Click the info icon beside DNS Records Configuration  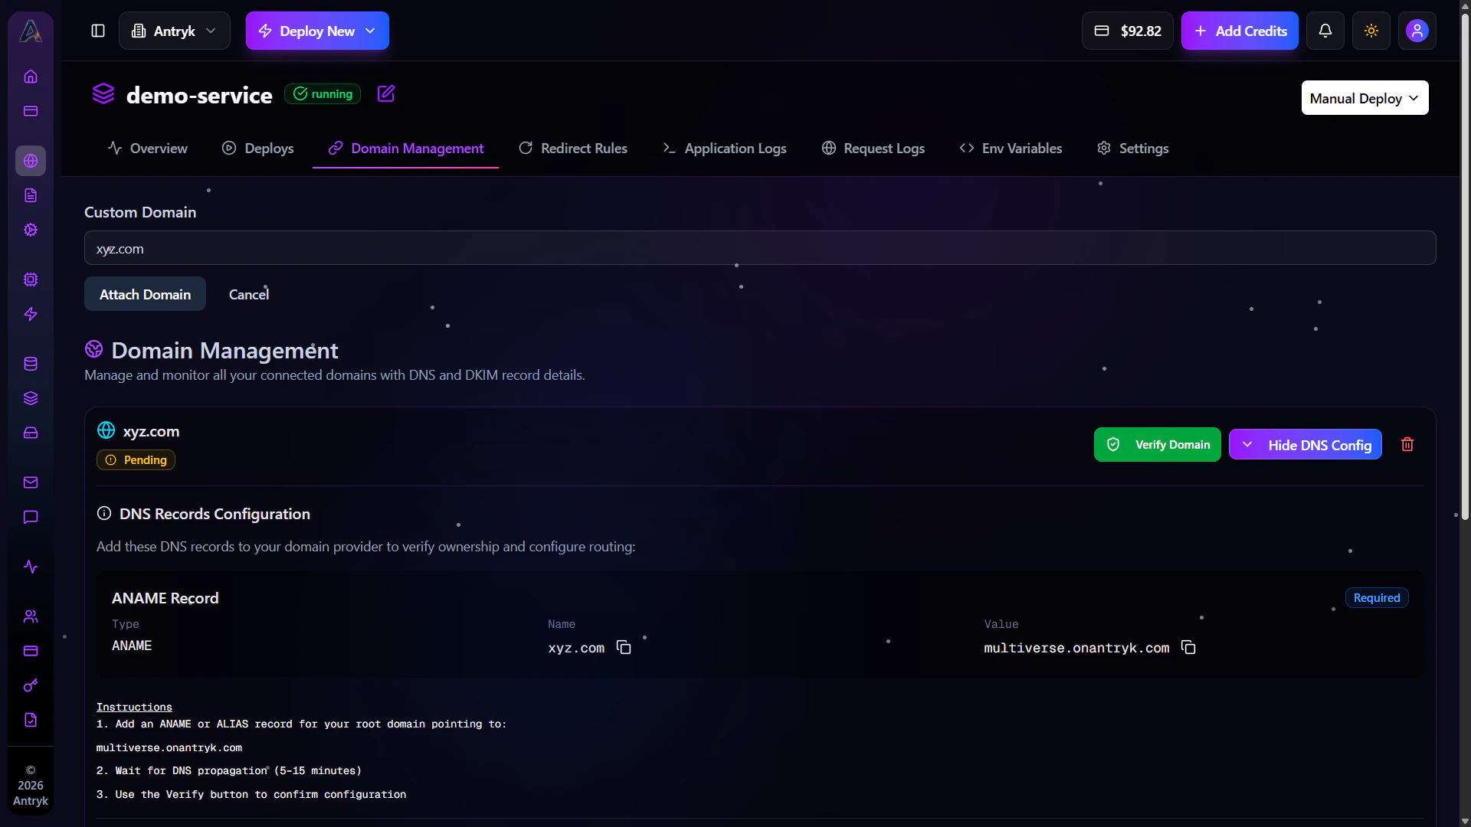click(104, 513)
